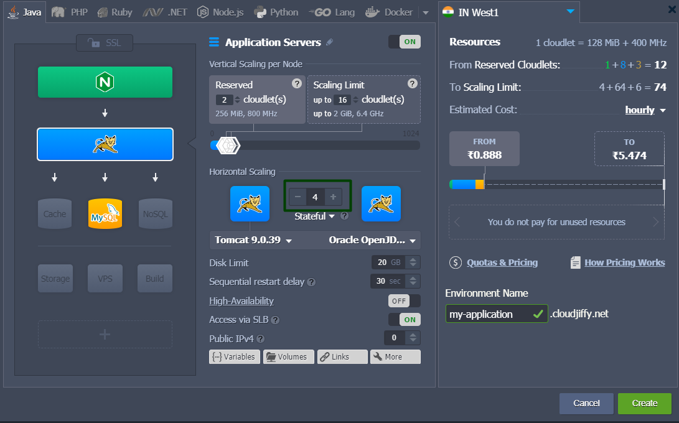Click the node count field showing 4

pyautogui.click(x=316, y=197)
